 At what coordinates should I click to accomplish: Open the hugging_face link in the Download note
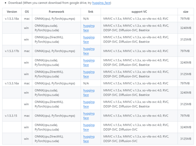click(101, 3)
